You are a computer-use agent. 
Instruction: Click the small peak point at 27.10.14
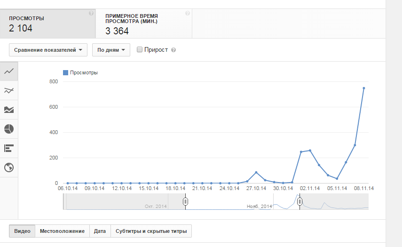point(256,172)
